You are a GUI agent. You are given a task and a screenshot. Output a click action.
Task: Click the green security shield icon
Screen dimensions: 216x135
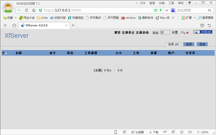coord(40,10)
